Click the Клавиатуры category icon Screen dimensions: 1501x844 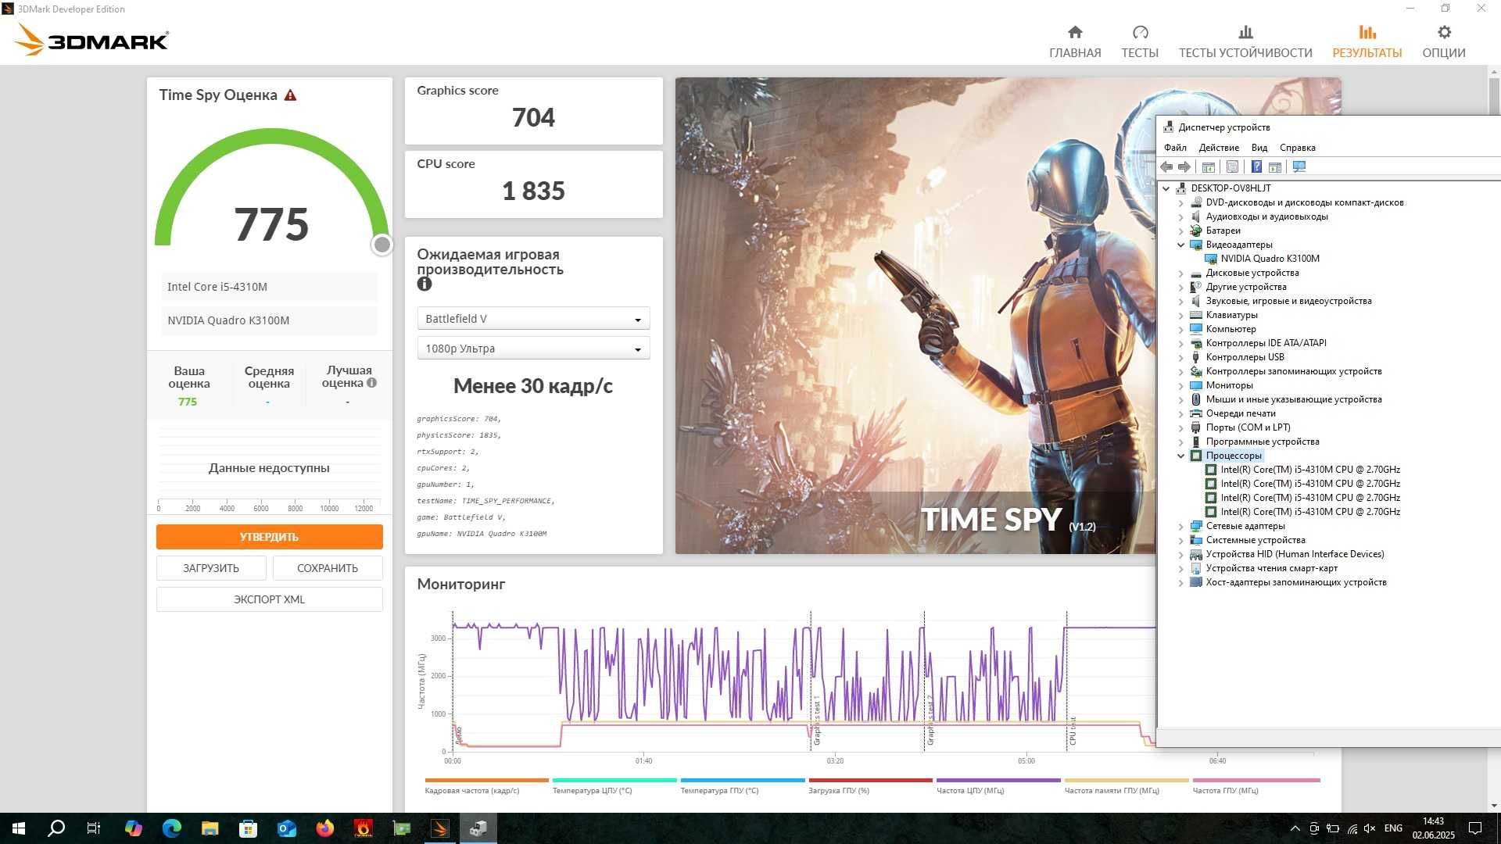tap(1195, 315)
